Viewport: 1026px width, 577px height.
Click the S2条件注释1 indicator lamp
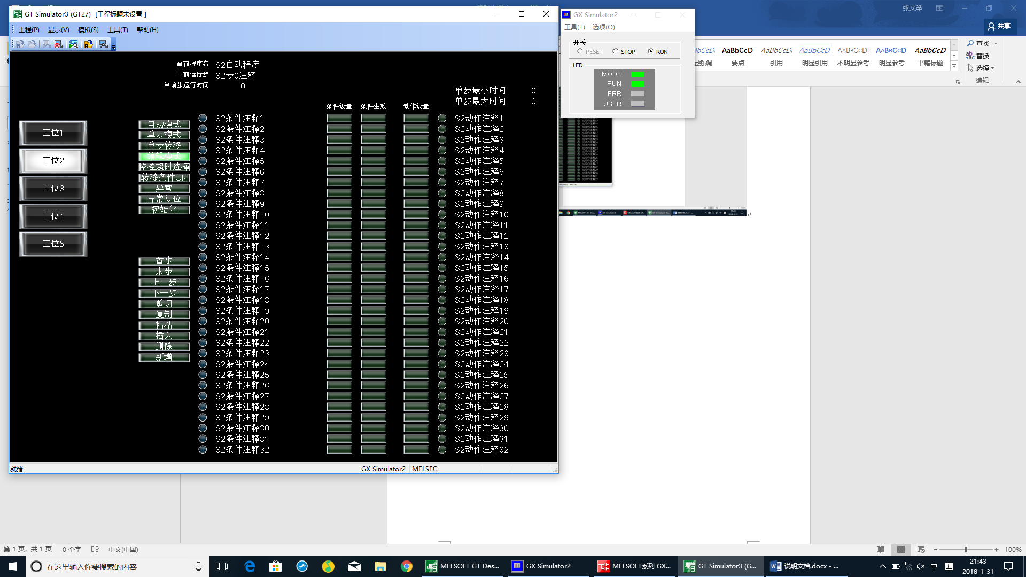[x=203, y=118]
